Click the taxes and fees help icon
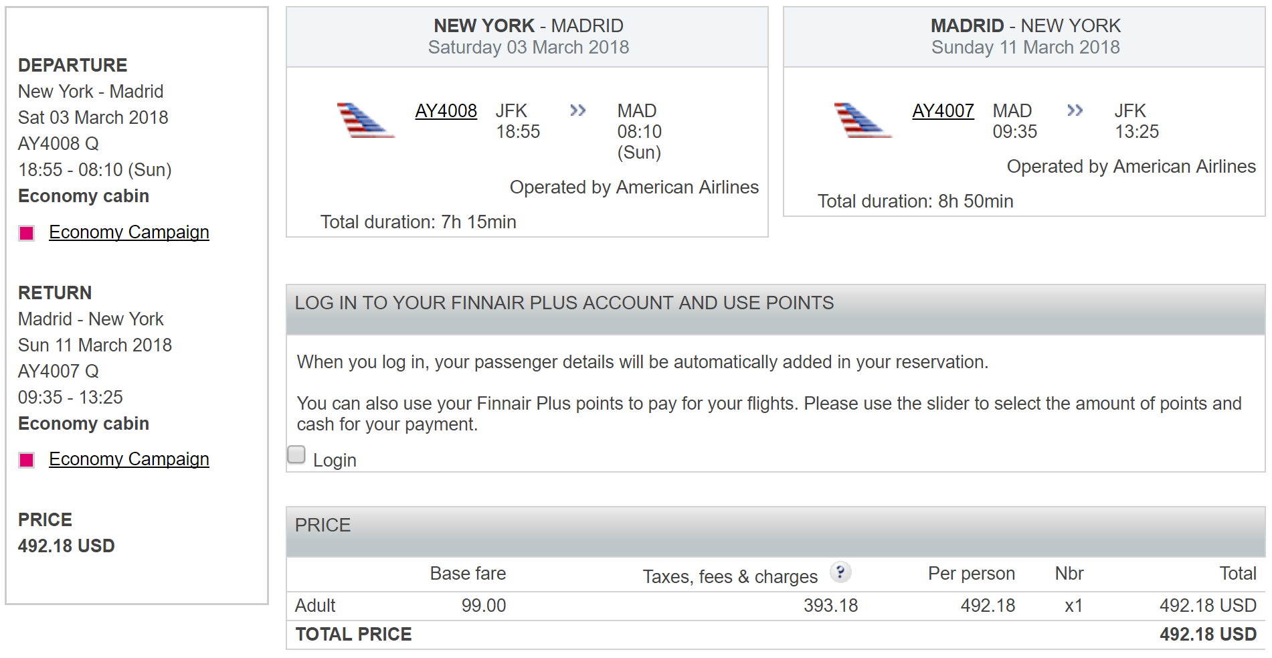1272x658 pixels. pyautogui.click(x=840, y=572)
